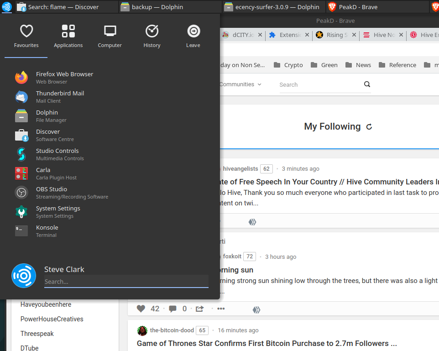Open the Free Speech In Your Country post
This screenshot has width=439, height=351.
click(329, 182)
